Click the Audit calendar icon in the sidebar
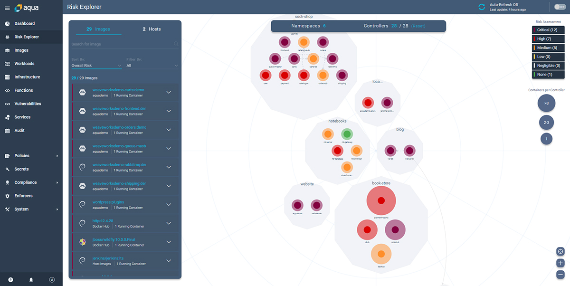Viewport: 570px width, 286px height. tap(7, 130)
